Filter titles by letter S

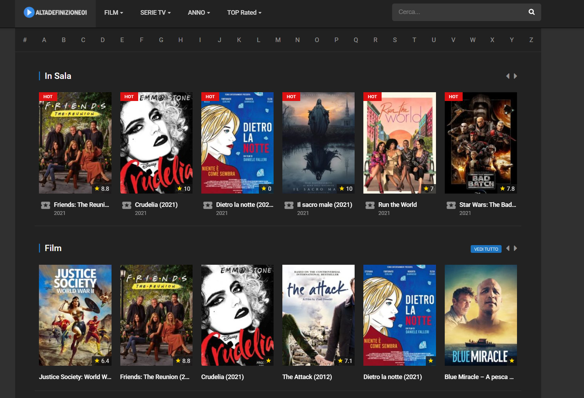[x=395, y=40]
